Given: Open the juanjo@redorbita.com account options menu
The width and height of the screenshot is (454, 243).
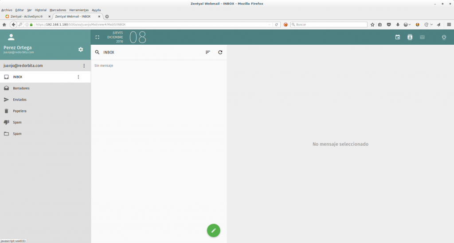Looking at the screenshot, I should point(84,66).
